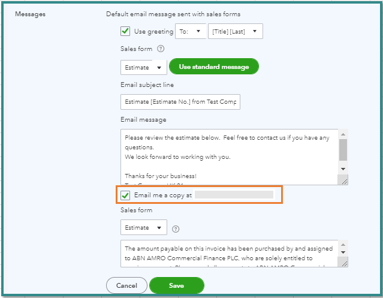
Task: Uncheck the Use greeting checkbox
Action: point(125,31)
